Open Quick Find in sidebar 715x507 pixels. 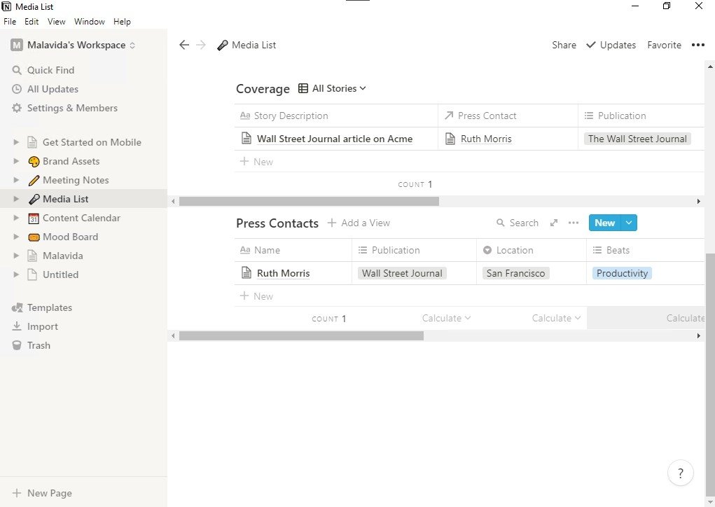43,70
